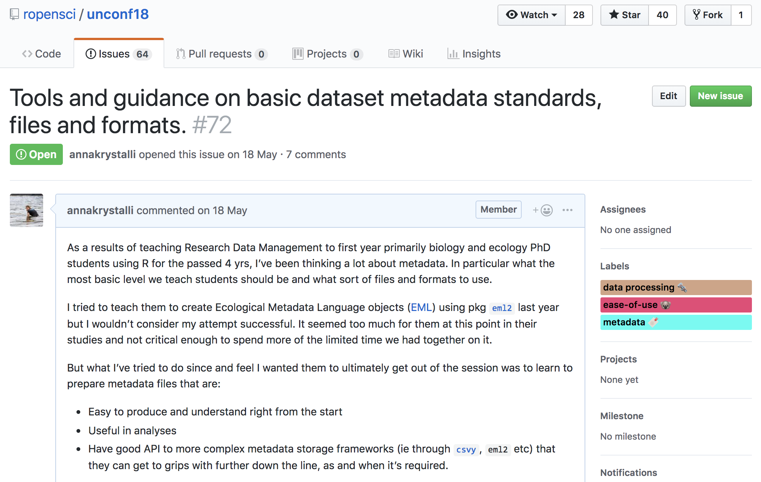
Task: Open the EML hyperlink
Action: (x=421, y=307)
